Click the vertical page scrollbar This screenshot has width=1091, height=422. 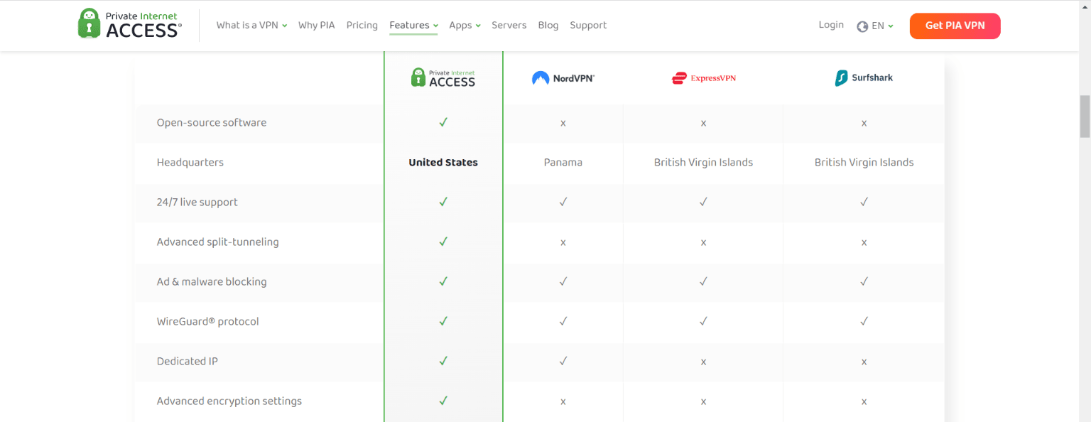1085,117
